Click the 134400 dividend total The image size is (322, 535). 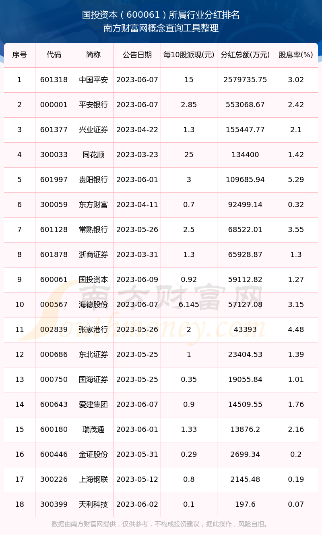[245, 155]
